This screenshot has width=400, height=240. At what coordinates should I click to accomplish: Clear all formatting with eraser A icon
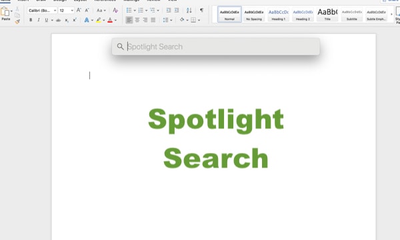(x=115, y=10)
